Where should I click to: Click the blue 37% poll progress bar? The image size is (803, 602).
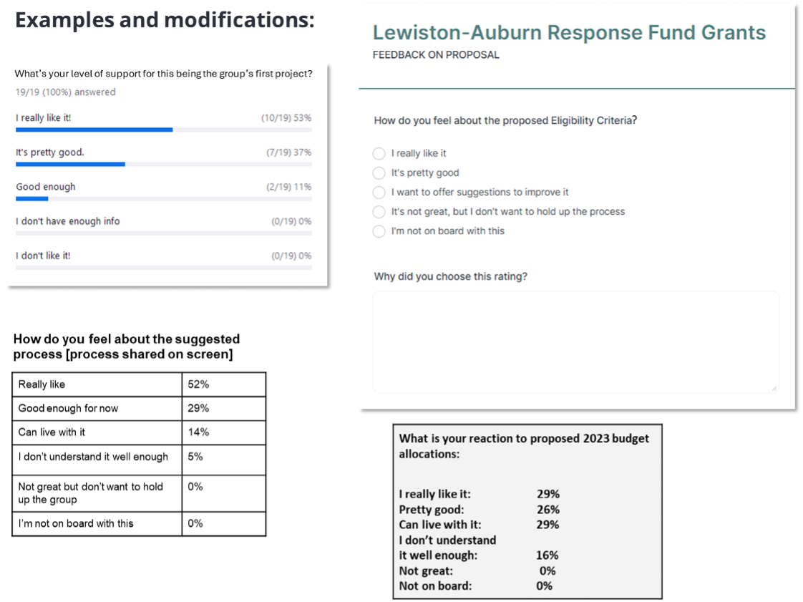pos(70,164)
